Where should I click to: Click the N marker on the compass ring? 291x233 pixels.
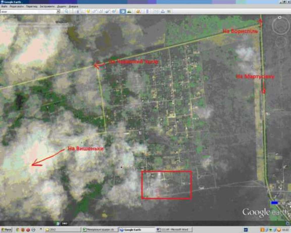point(280,17)
